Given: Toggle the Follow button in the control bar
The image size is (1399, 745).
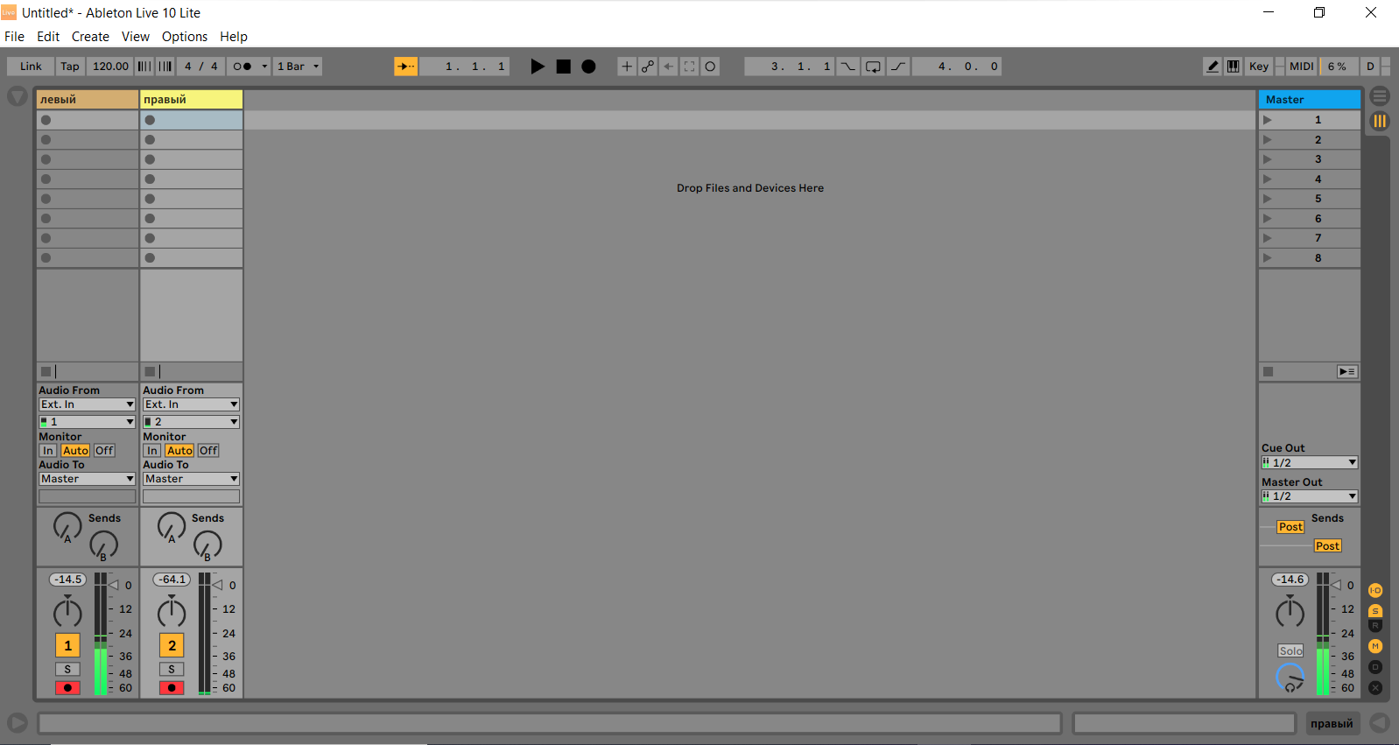Looking at the screenshot, I should tap(405, 67).
